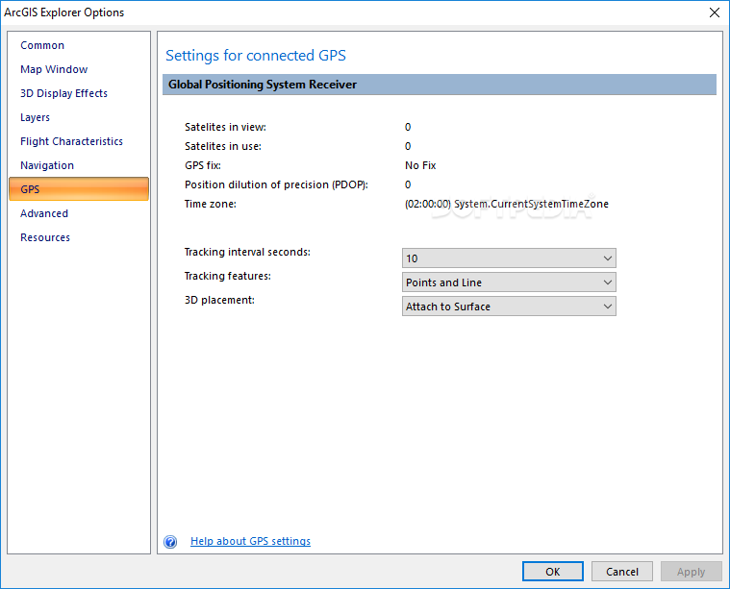
Task: Open 3D Display Effects settings
Action: click(63, 93)
